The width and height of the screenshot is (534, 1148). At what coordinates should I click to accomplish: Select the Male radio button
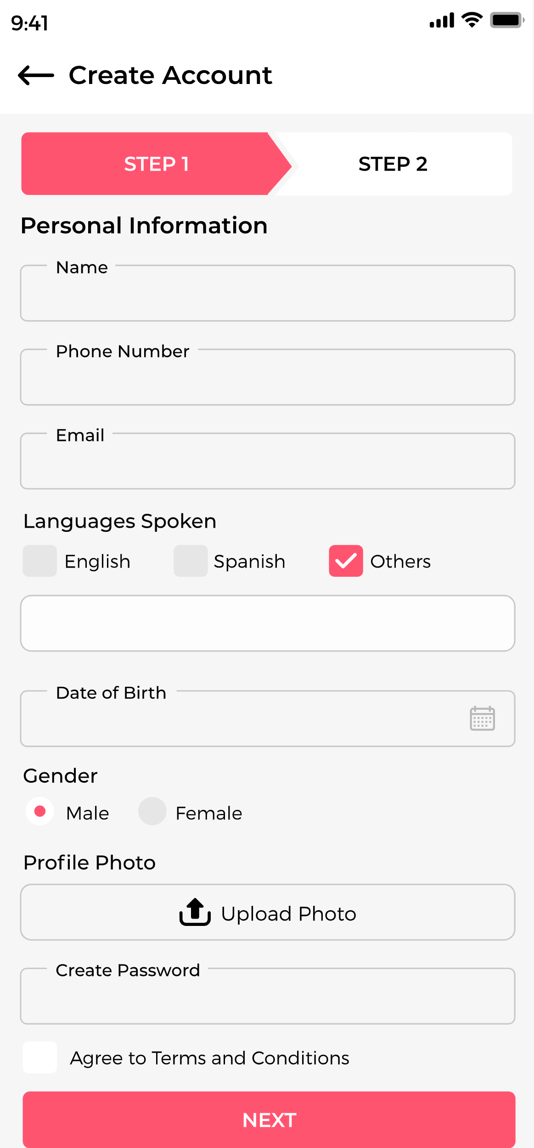(x=40, y=811)
